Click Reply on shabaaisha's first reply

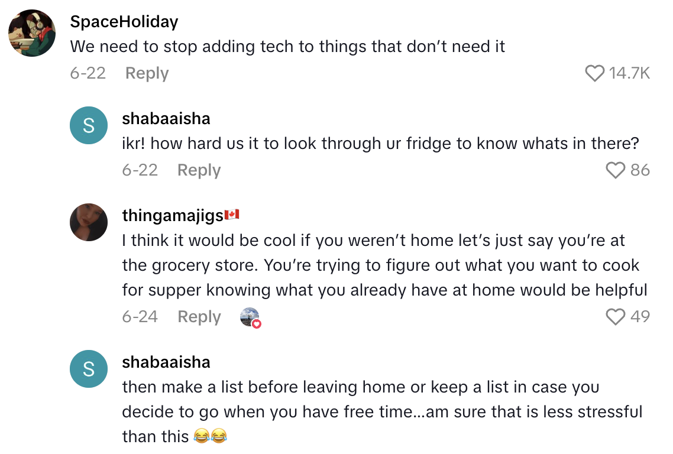coord(199,170)
